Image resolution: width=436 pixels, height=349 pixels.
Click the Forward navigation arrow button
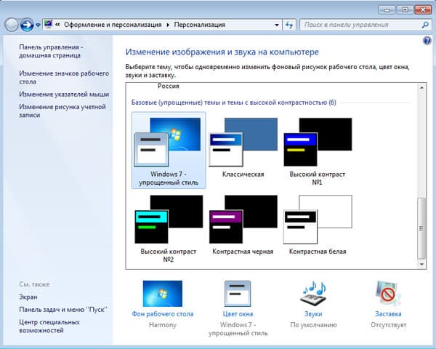27,25
